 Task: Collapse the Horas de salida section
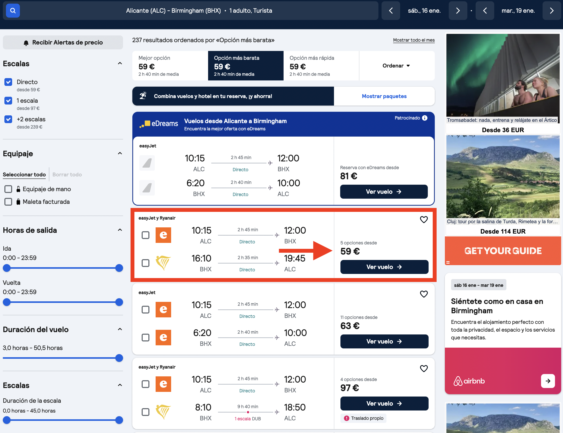tap(120, 230)
